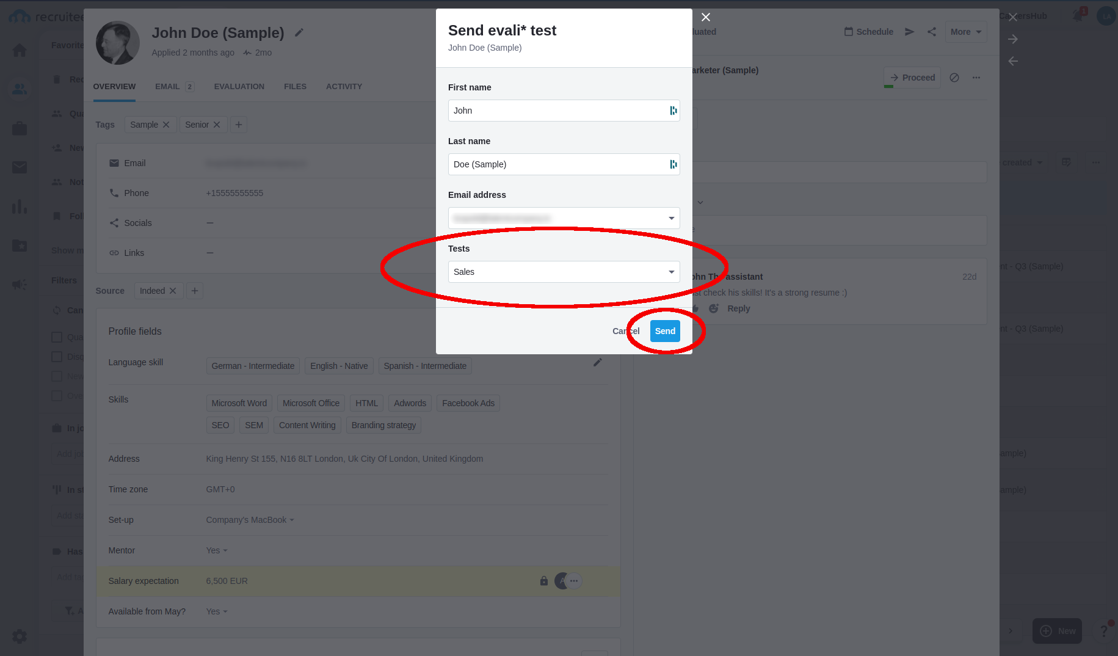Image resolution: width=1118 pixels, height=656 pixels.
Task: Toggle the first checkbox under Filters
Action: (57, 337)
